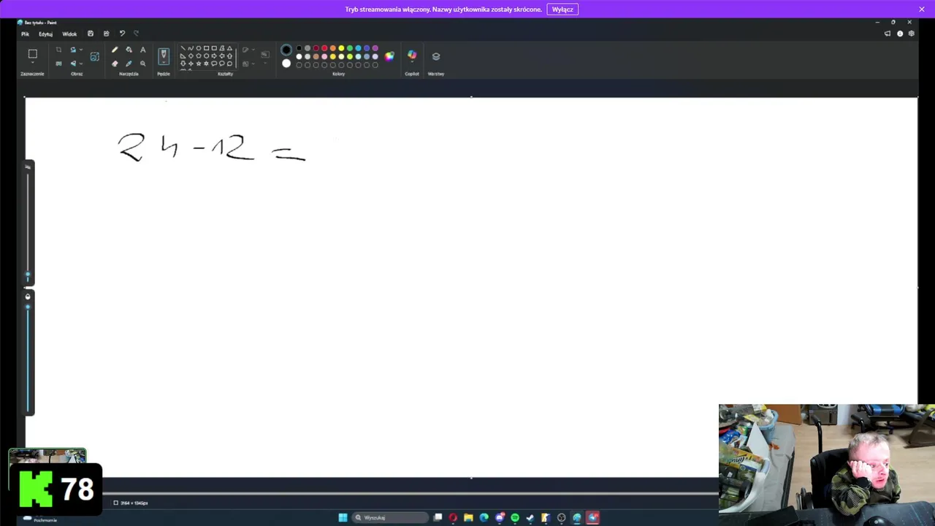The image size is (935, 526).
Task: Open the Edytuj menu
Action: click(x=45, y=34)
